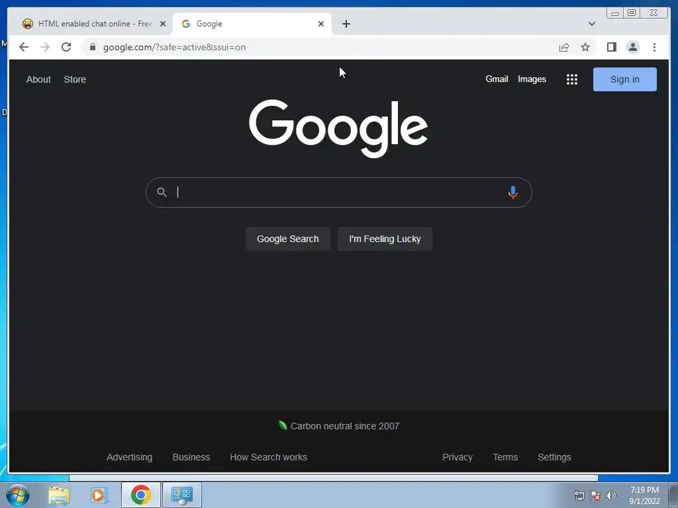Open a new tab with the plus button
The image size is (678, 508).
point(346,24)
